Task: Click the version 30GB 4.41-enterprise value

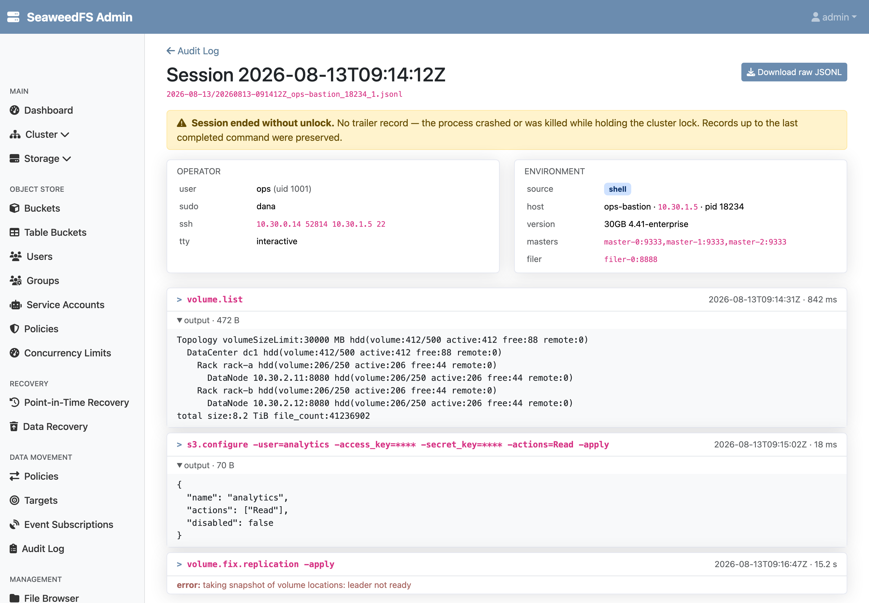Action: [x=646, y=224]
